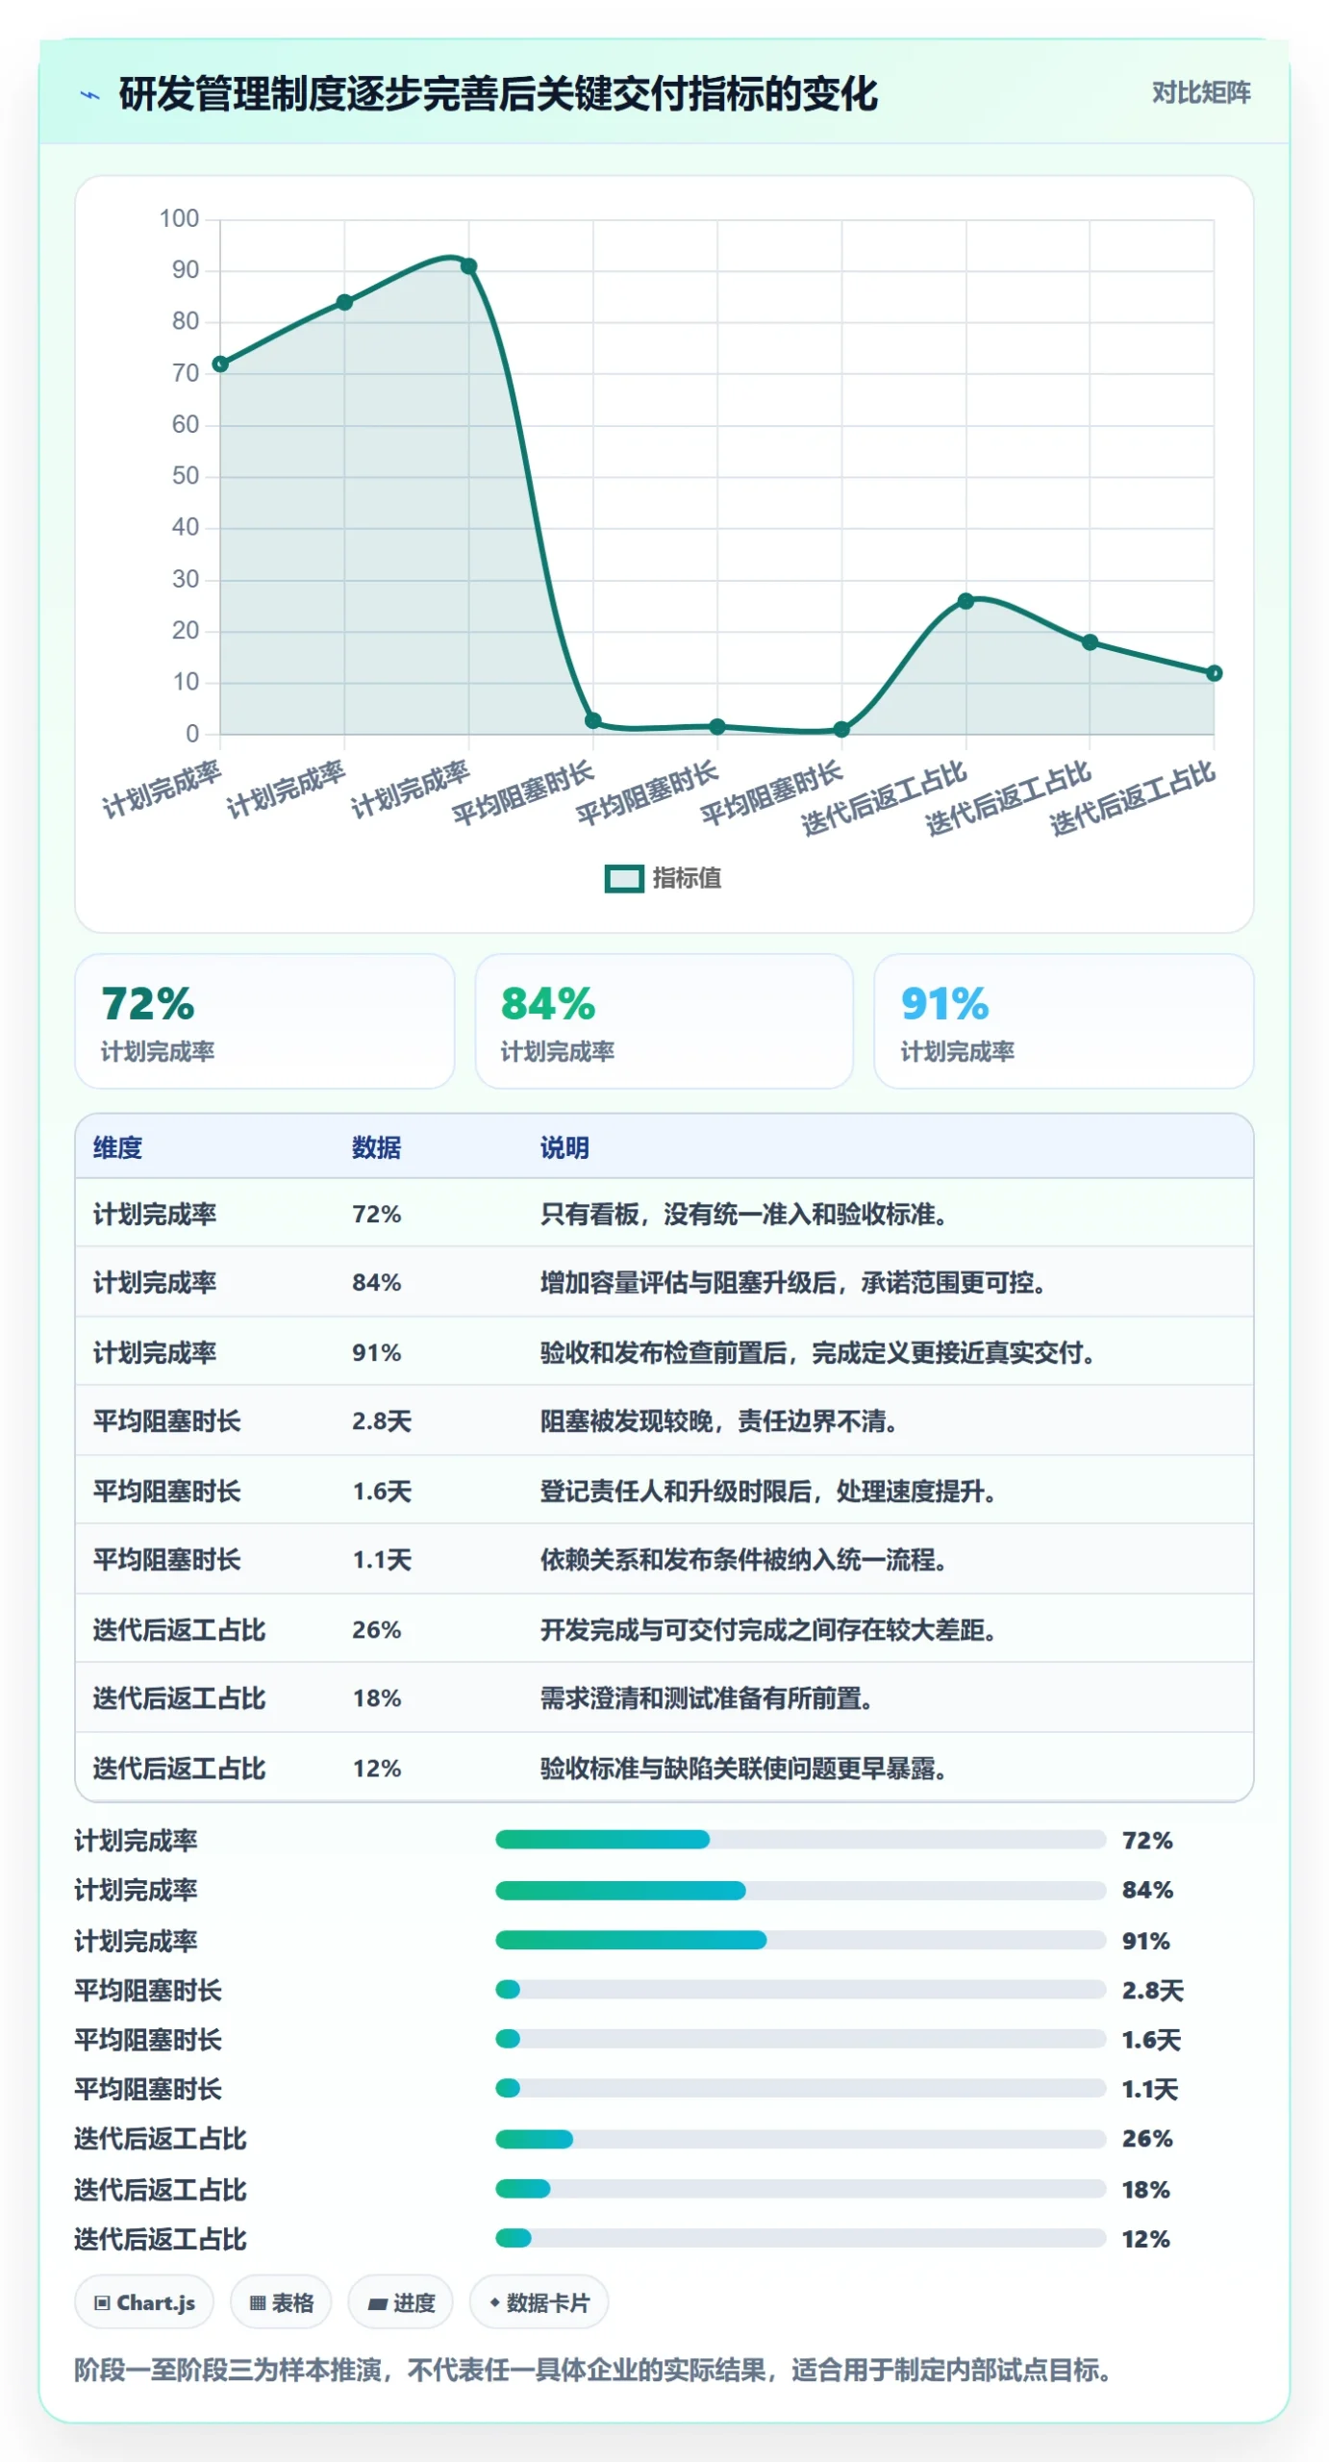Select the "进度" chip

400,2301
